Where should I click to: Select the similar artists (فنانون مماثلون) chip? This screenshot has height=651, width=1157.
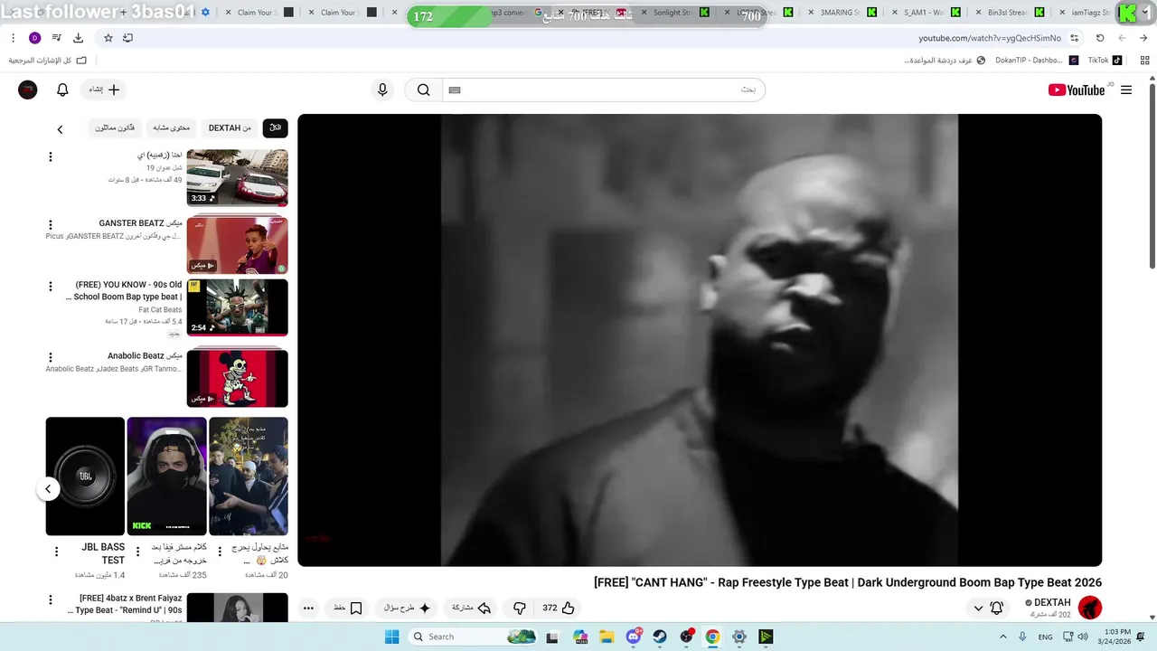coord(115,128)
